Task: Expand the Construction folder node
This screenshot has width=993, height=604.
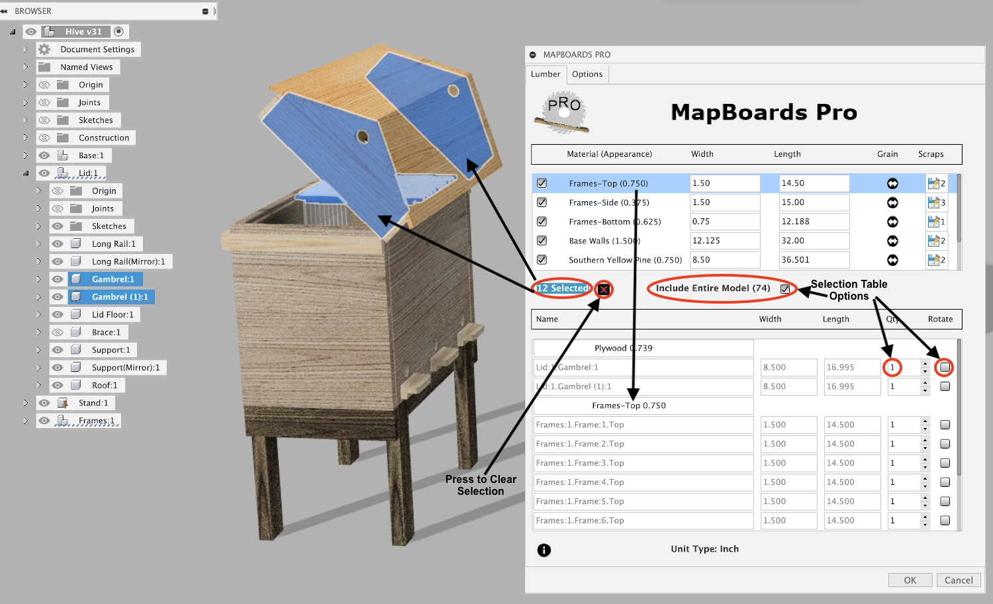Action: coord(25,138)
